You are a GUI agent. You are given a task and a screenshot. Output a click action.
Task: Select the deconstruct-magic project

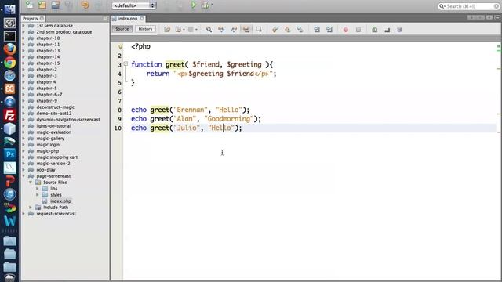pos(55,107)
